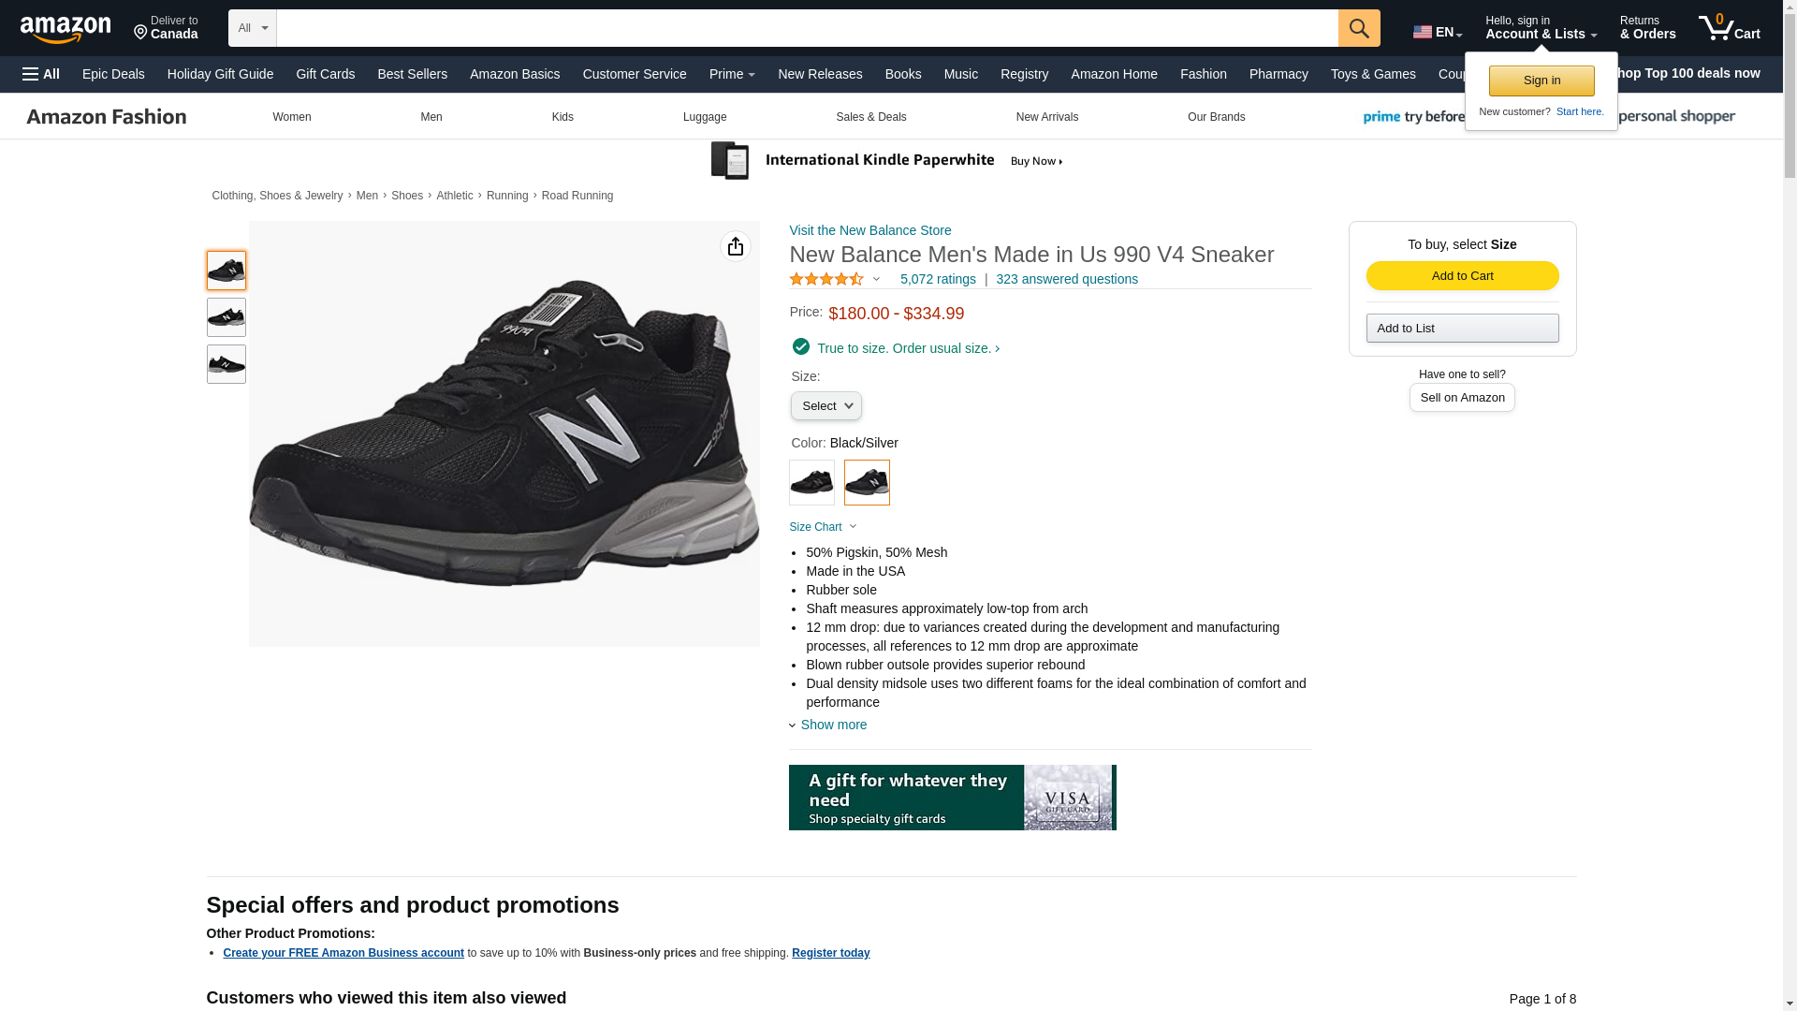Viewport: 1797px width, 1011px height.
Task: Click the Sign in button
Action: [1541, 81]
